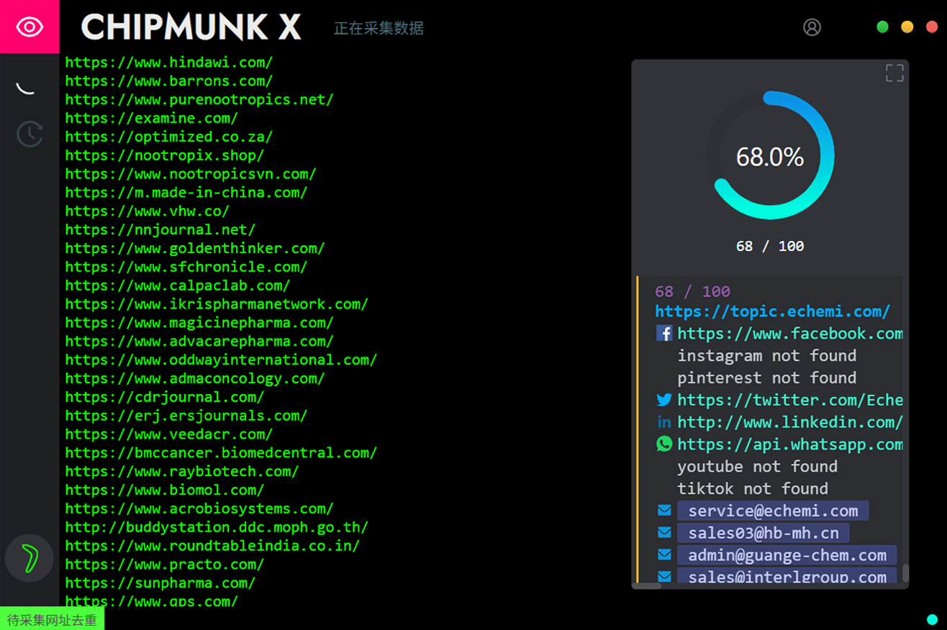Open the topic.echemi.com link
This screenshot has height=630, width=947.
click(772, 311)
